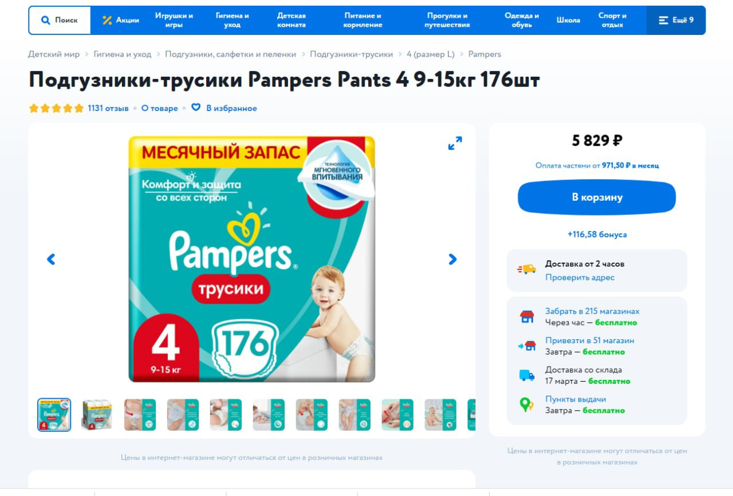Click the heart favorites icon
Viewport: 733px width, 496px height.
click(x=196, y=108)
